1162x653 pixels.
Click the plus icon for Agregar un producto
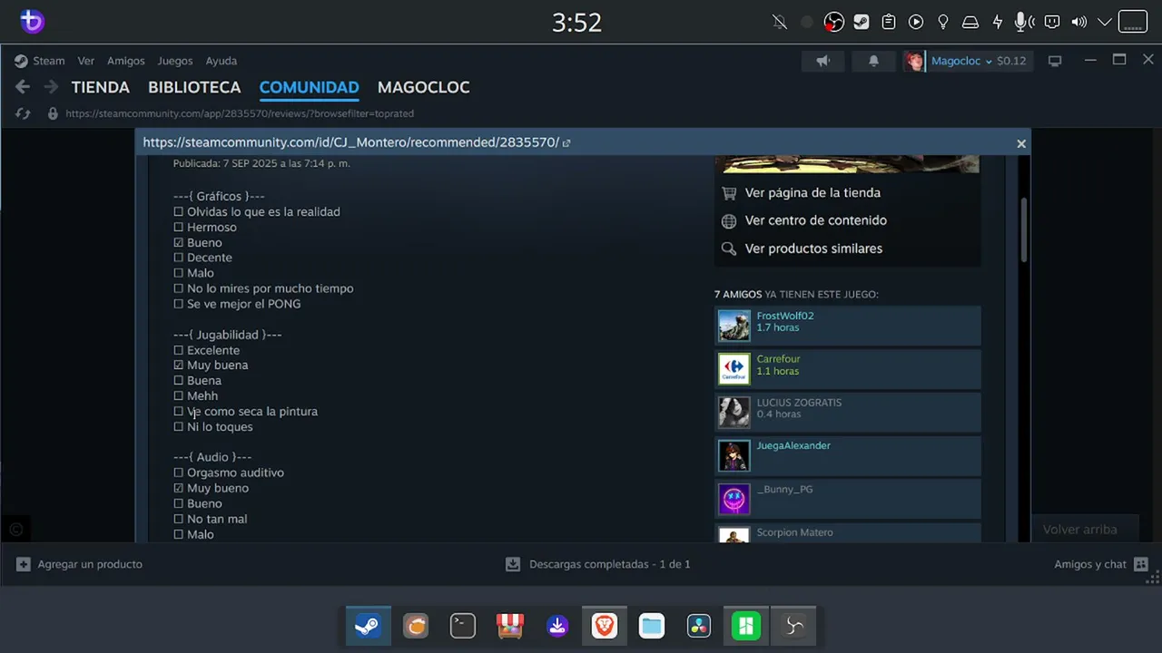pos(24,564)
